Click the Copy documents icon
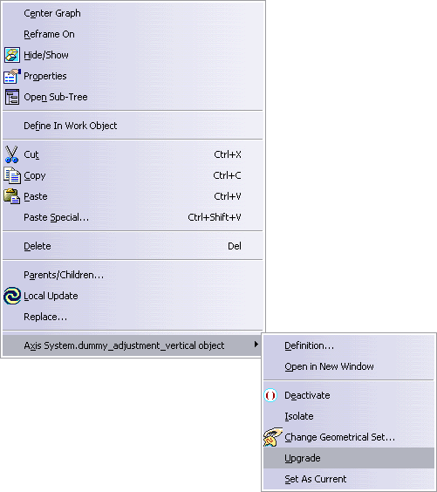 click(x=12, y=175)
